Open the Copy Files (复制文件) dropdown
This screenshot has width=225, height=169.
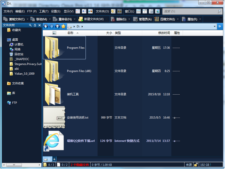point(27,19)
